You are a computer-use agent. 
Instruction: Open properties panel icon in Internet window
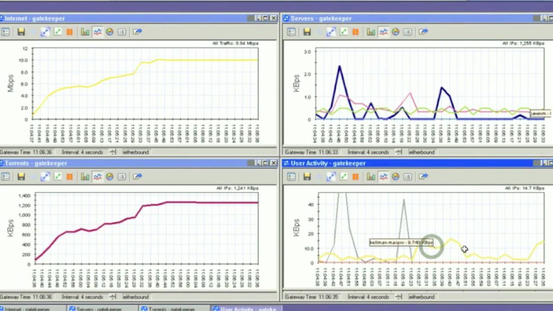coord(5,32)
